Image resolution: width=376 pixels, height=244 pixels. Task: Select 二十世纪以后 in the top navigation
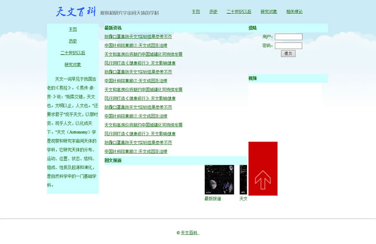[x=239, y=12]
